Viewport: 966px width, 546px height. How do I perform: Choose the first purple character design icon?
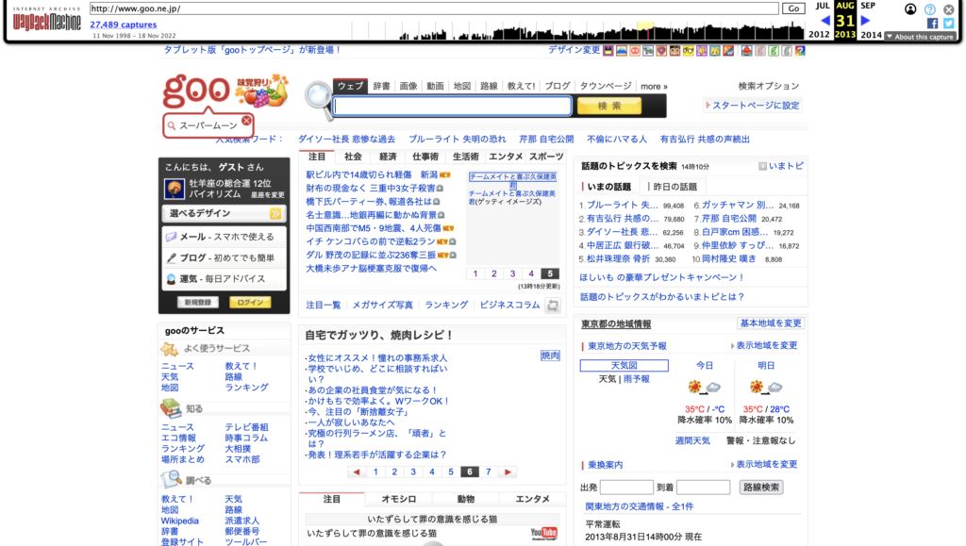pos(608,51)
